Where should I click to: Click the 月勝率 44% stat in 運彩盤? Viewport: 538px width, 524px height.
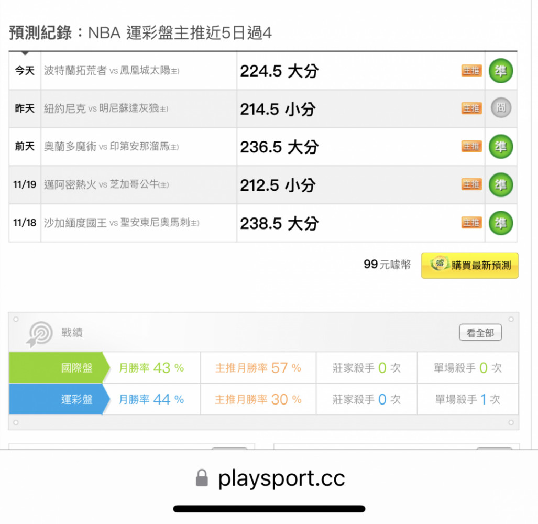151,399
